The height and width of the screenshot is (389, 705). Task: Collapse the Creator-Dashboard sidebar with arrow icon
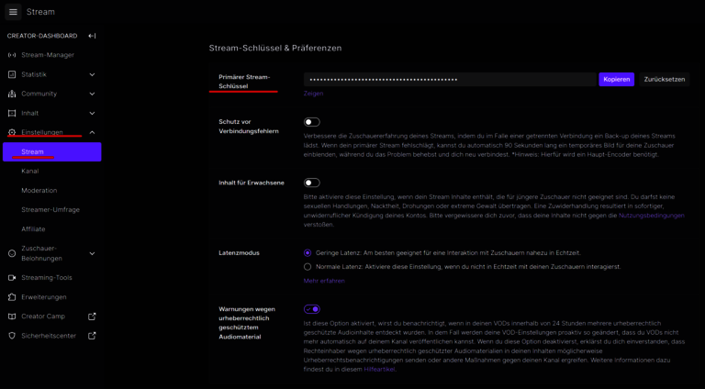pyautogui.click(x=92, y=36)
